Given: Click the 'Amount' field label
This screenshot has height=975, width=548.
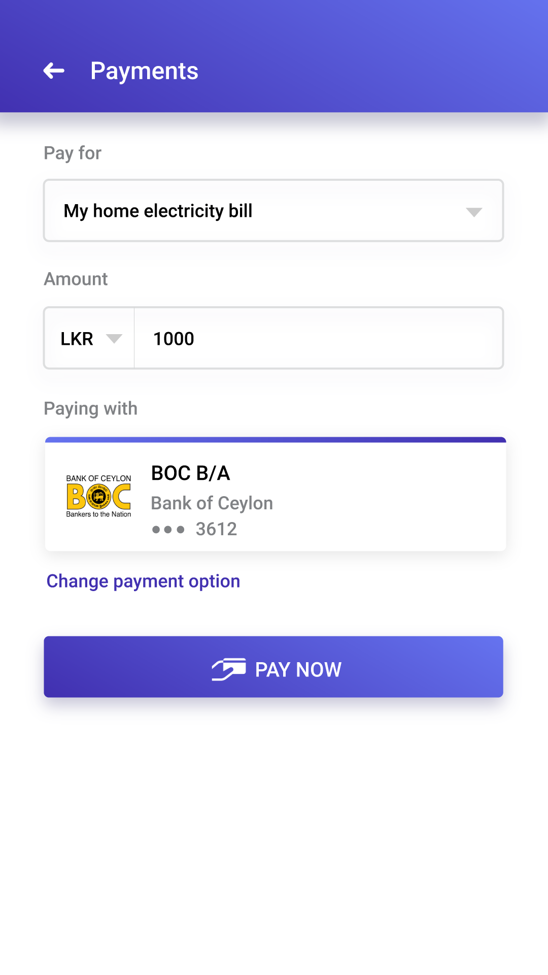Looking at the screenshot, I should coord(76,279).
